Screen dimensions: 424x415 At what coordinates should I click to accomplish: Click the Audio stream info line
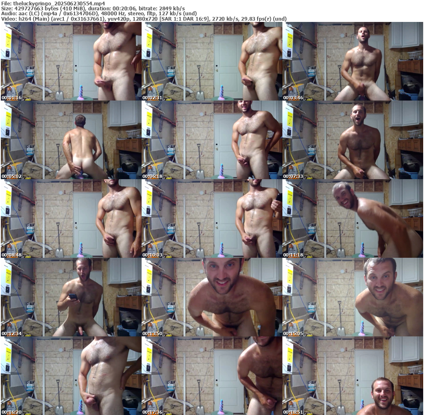99,14
